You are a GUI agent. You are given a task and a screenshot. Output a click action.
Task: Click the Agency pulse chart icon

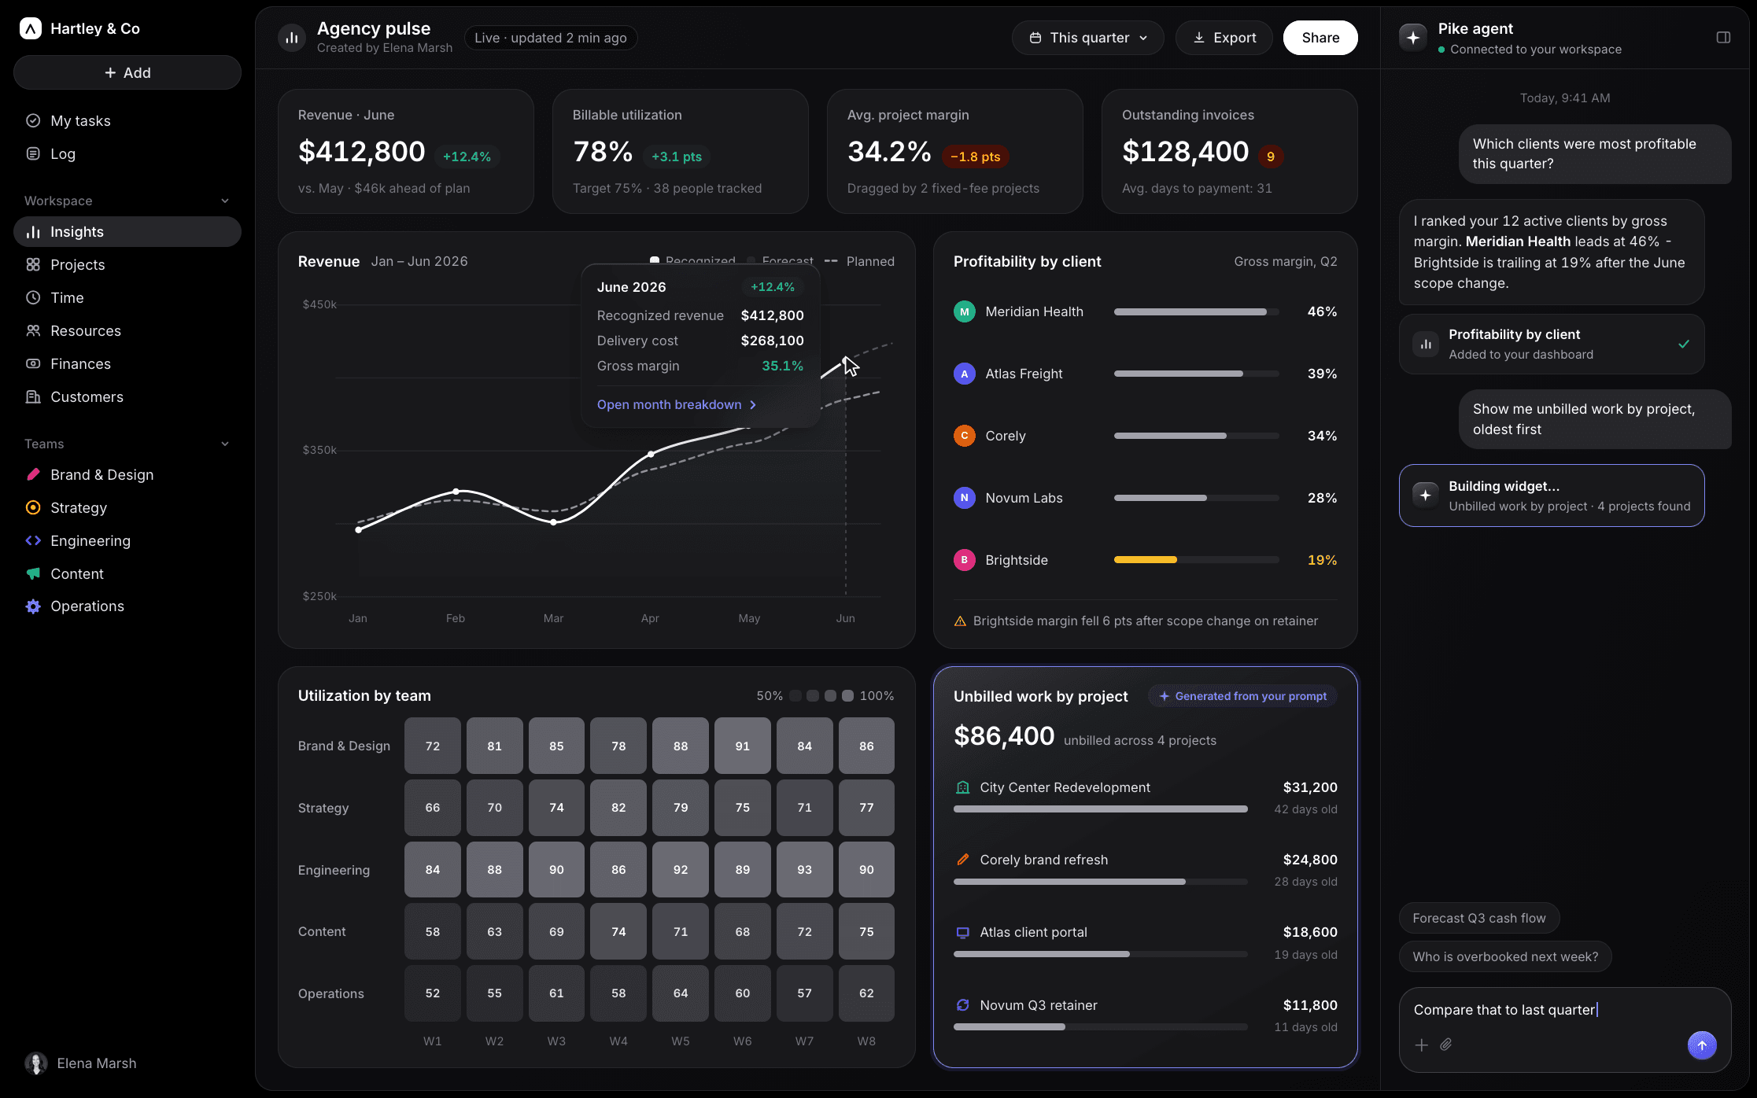click(292, 38)
